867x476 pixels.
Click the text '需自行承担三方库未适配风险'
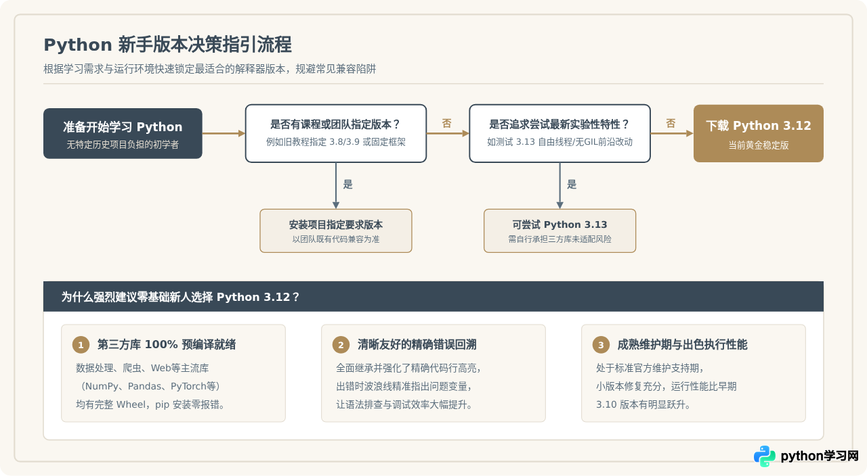pos(559,239)
